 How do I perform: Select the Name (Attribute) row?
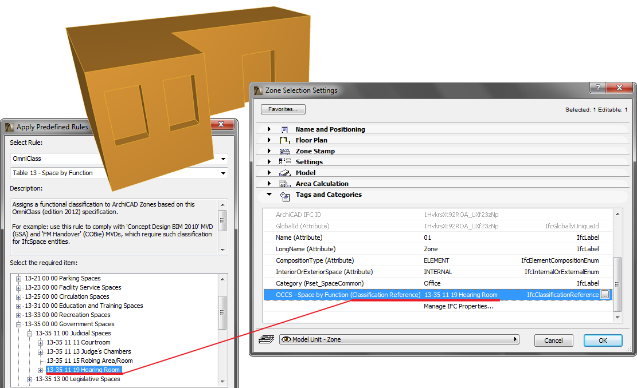pos(437,237)
